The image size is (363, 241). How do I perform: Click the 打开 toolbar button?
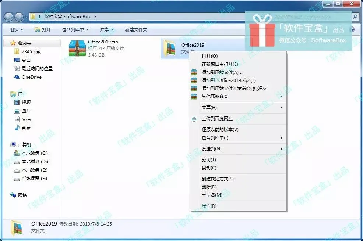click(x=43, y=30)
